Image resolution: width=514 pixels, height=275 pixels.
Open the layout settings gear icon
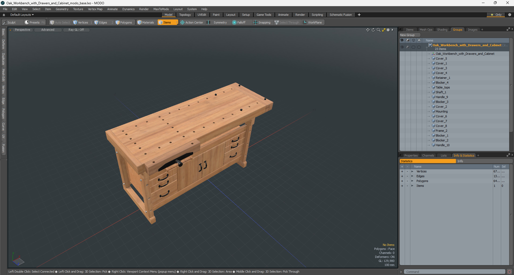coord(509,15)
